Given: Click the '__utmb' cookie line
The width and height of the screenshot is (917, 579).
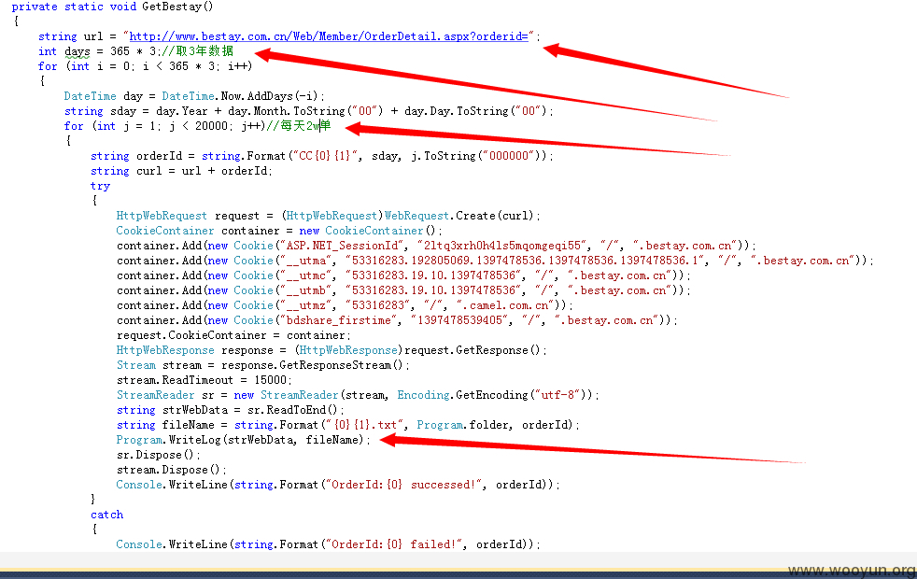Looking at the screenshot, I should pyautogui.click(x=403, y=290).
